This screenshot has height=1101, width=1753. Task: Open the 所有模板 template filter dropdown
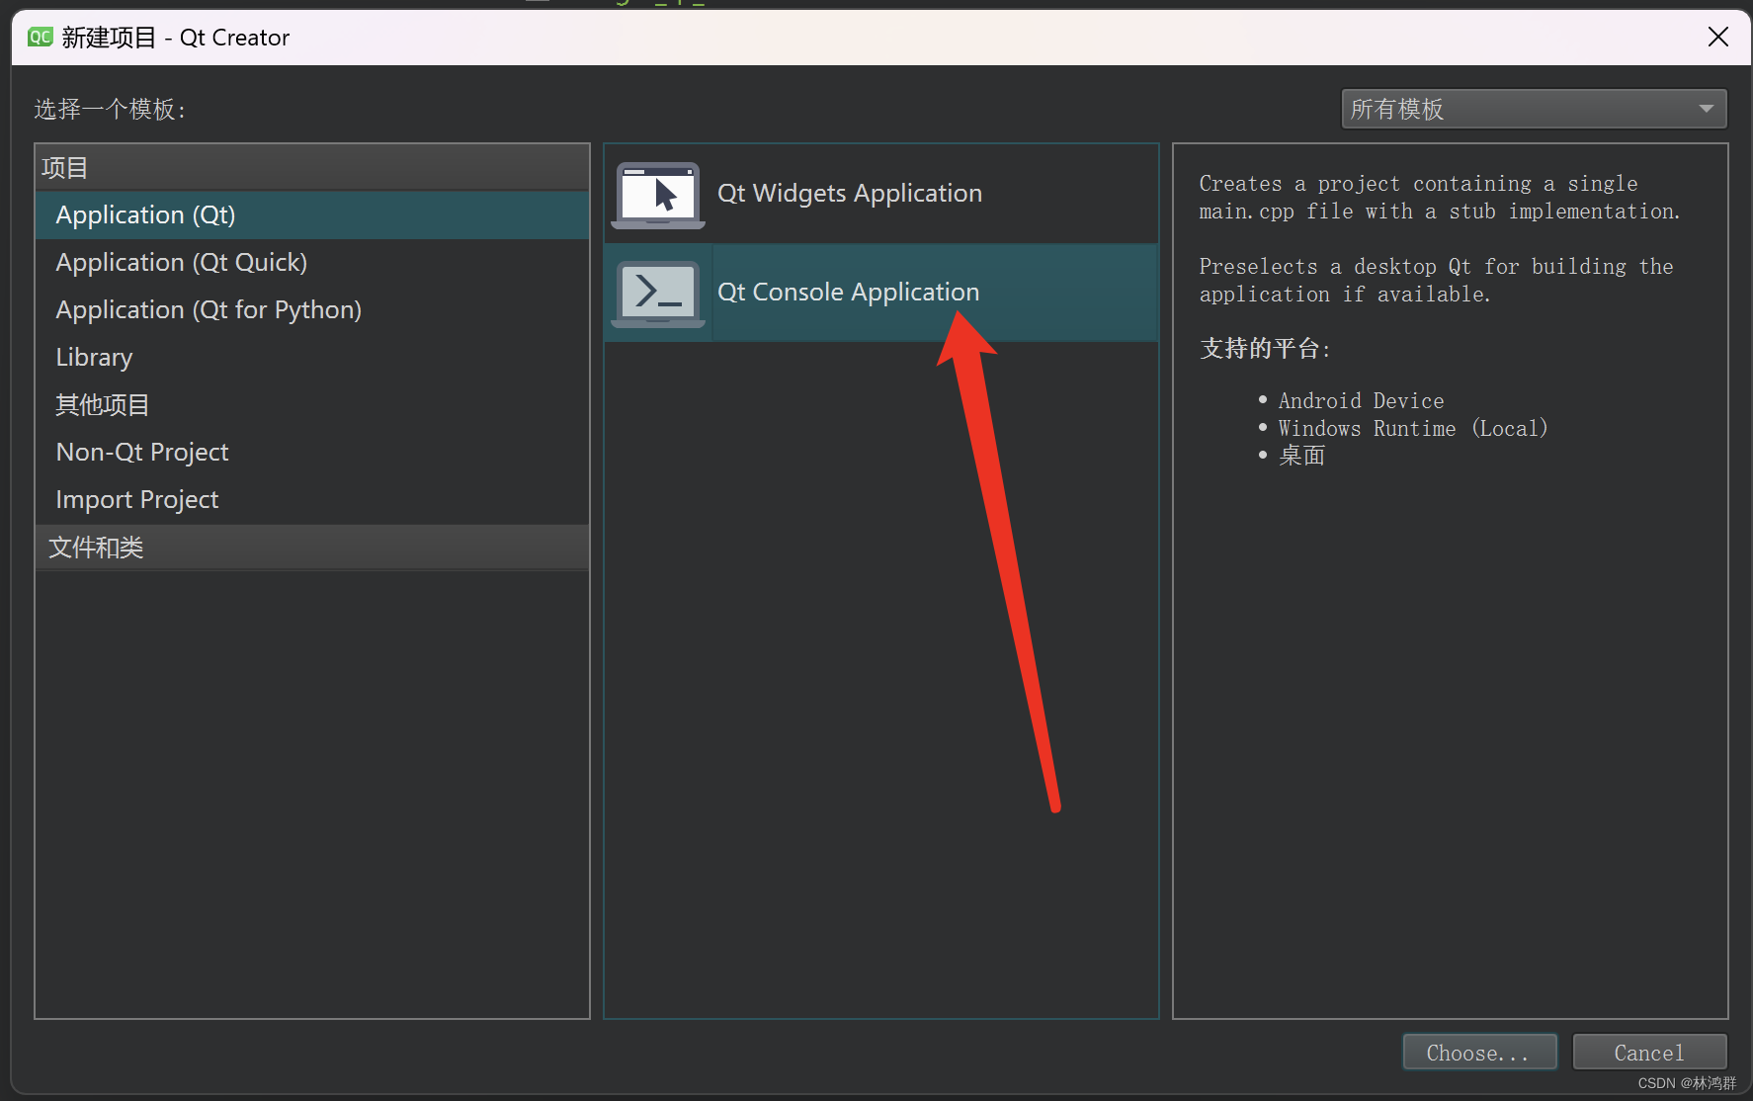1534,109
